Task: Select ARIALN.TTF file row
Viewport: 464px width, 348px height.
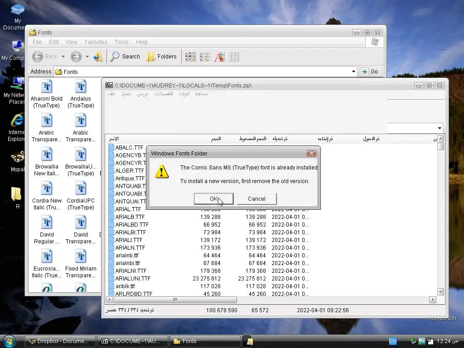Action: tap(208, 248)
